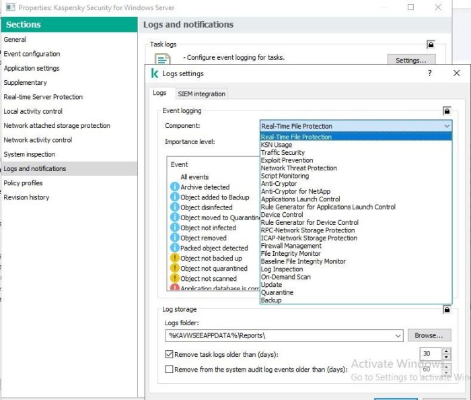Increase task logs days stepper
The height and width of the screenshot is (400, 471).
click(x=446, y=351)
